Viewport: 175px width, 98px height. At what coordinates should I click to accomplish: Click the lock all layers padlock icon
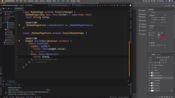[160, 63]
